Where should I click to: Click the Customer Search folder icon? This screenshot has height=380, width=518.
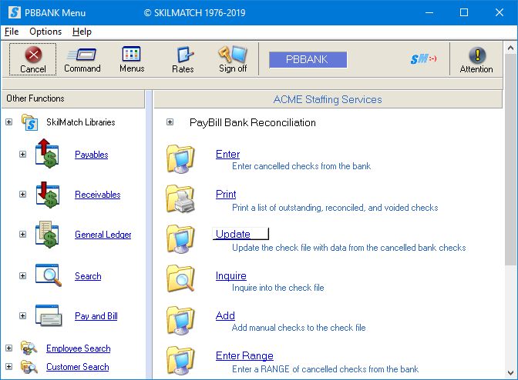tap(29, 367)
